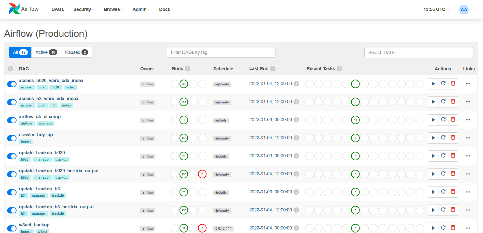Delete the update_trackdb_h3_heritrix_output DAG

point(453,210)
